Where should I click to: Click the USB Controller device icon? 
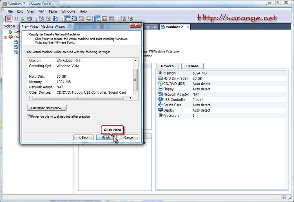160,99
